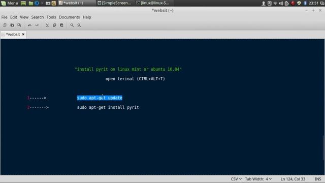Select the *websit document tab
The width and height of the screenshot is (325, 183).
coord(13,34)
